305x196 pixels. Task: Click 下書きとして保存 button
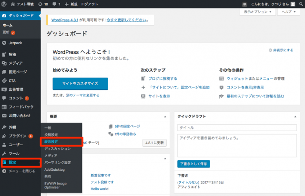click(x=193, y=164)
